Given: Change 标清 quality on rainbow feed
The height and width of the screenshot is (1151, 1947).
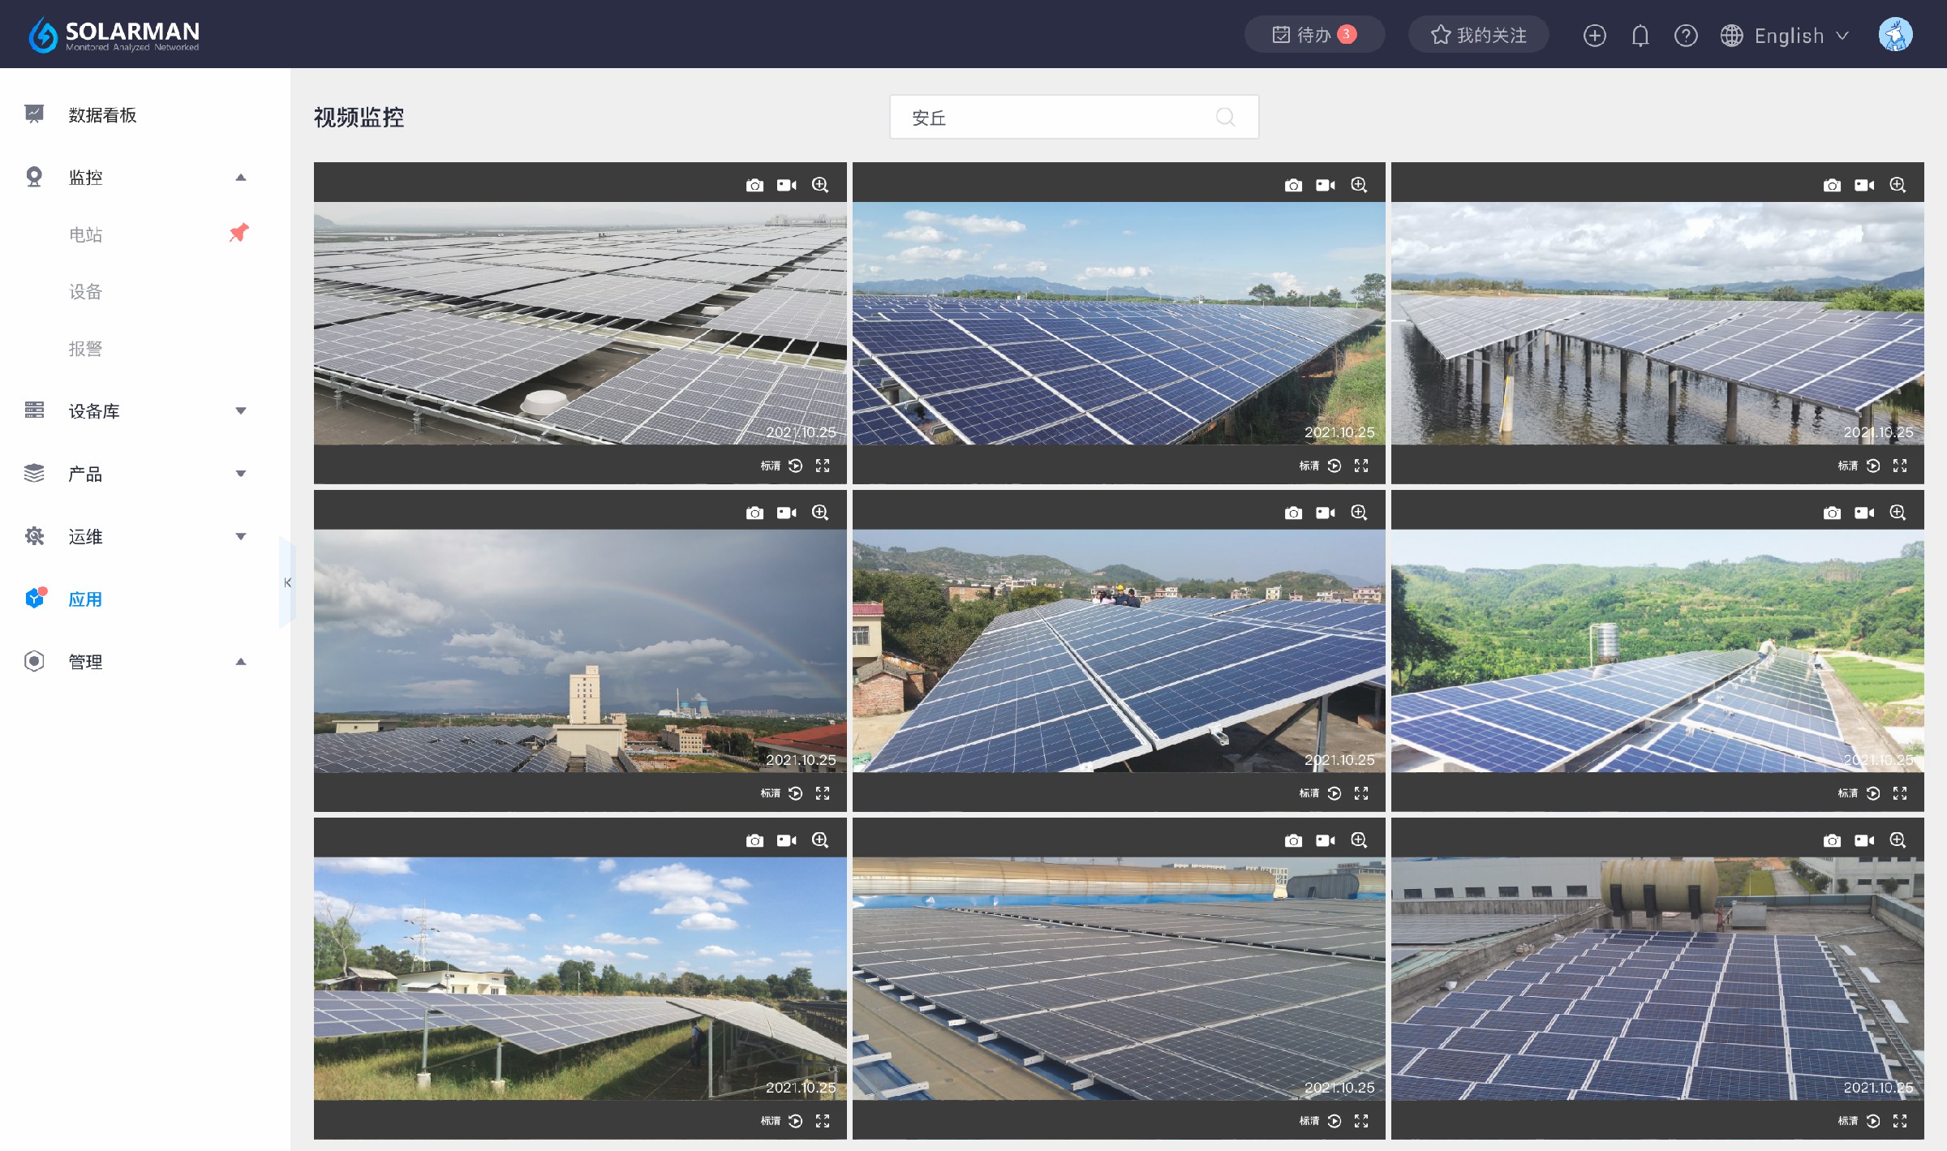Looking at the screenshot, I should [x=770, y=793].
